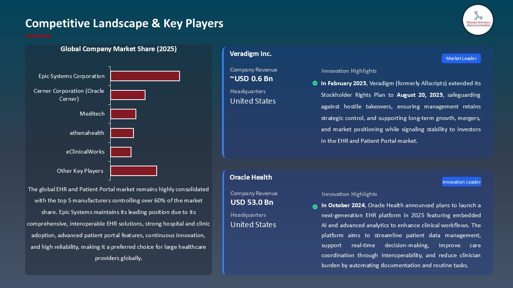This screenshot has height=288, width=513.
Task: Select the Other Key Players bar
Action: [x=134, y=170]
